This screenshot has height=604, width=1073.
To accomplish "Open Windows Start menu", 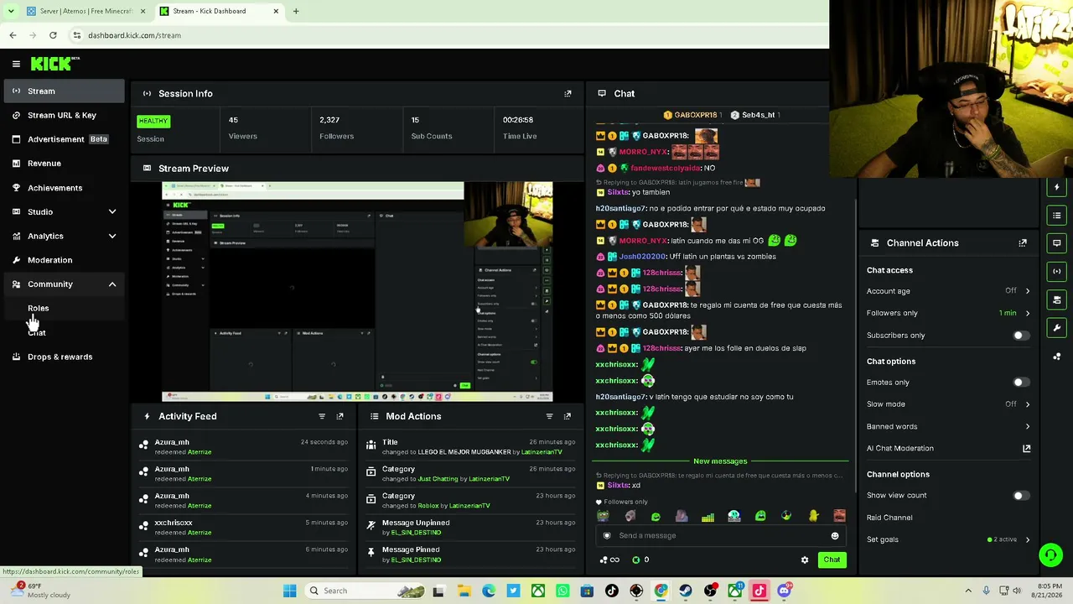I will (x=289, y=591).
